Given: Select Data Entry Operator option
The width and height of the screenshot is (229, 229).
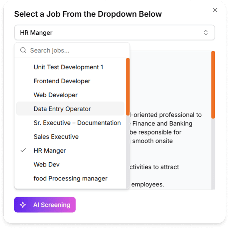Looking at the screenshot, I should coord(62,109).
